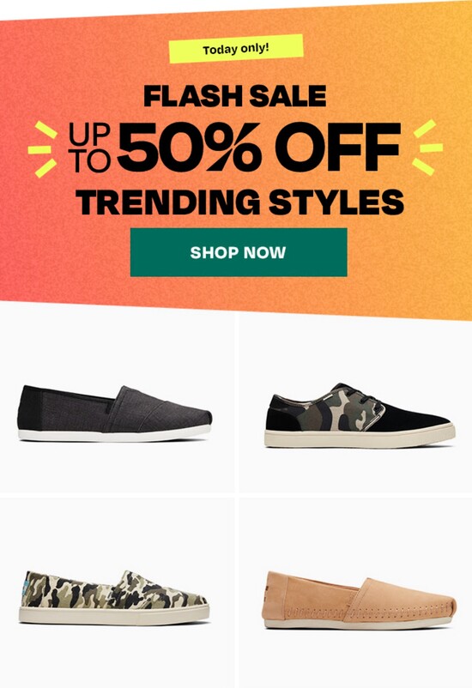The image size is (472, 688).
Task: Select the FLASH SALE headline
Action: [x=235, y=96]
